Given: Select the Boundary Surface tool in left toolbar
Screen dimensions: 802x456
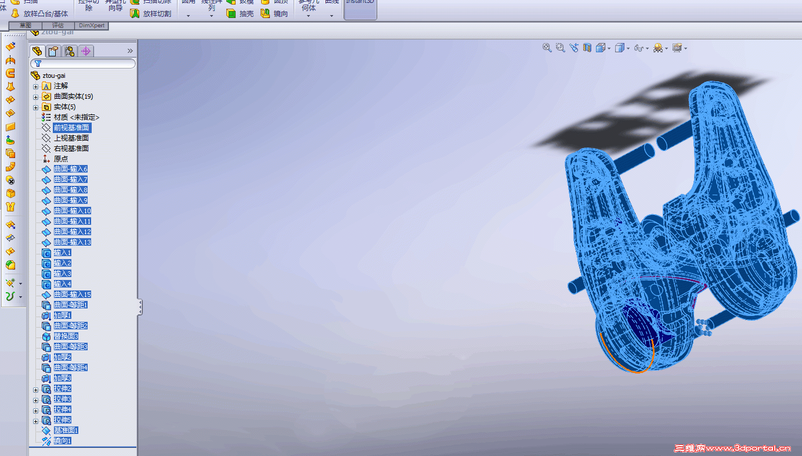Looking at the screenshot, I should pos(10,100).
